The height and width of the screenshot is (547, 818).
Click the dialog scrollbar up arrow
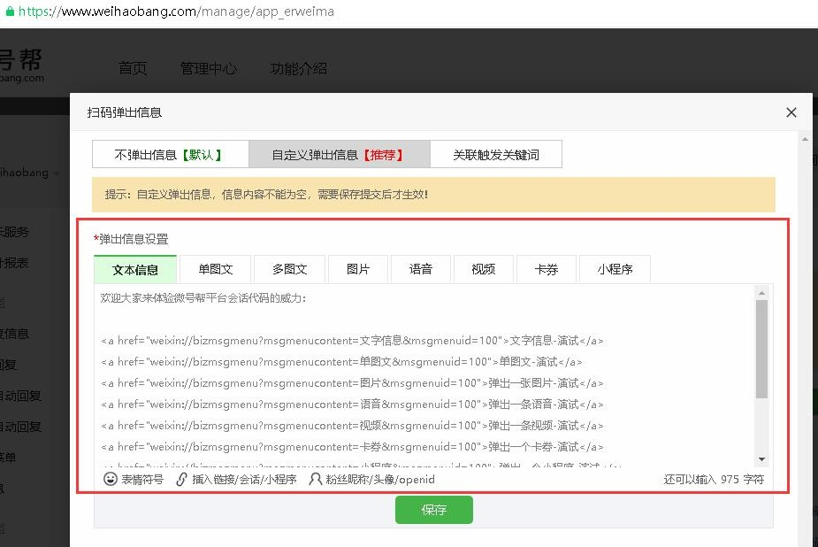805,139
